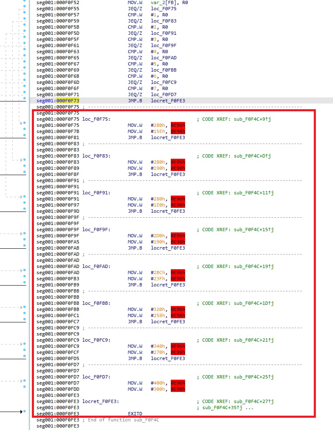Toggle breakpoint dot at address 000F0F52
Screen dimensions: 333x430
pyautogui.click(x=25, y=2)
